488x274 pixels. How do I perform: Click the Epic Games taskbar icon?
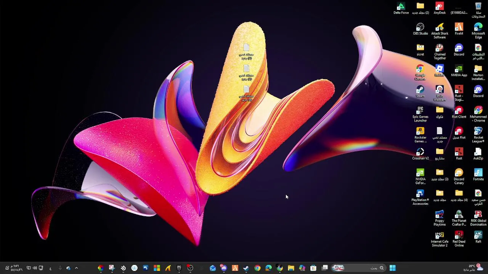[x=179, y=268]
